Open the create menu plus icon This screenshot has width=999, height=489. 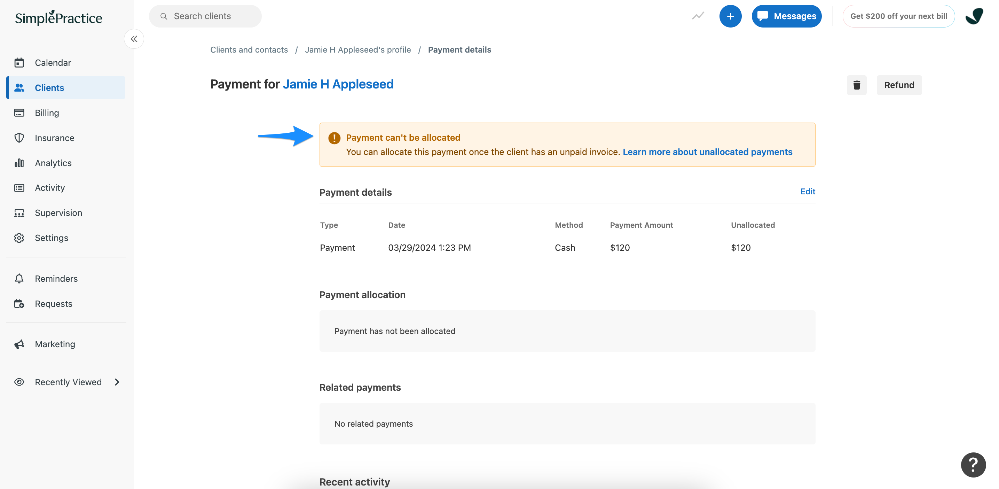[x=731, y=16]
